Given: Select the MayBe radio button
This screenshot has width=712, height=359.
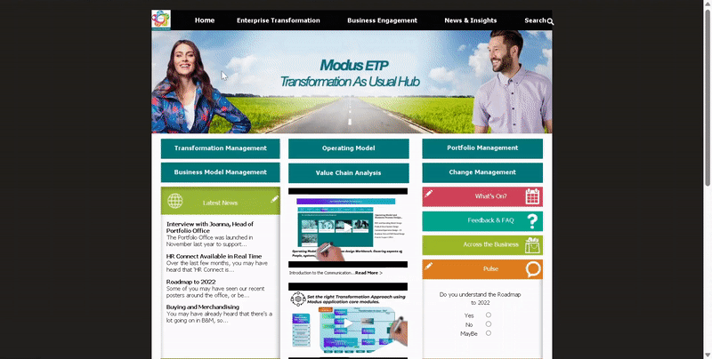Looking at the screenshot, I should click(x=488, y=332).
